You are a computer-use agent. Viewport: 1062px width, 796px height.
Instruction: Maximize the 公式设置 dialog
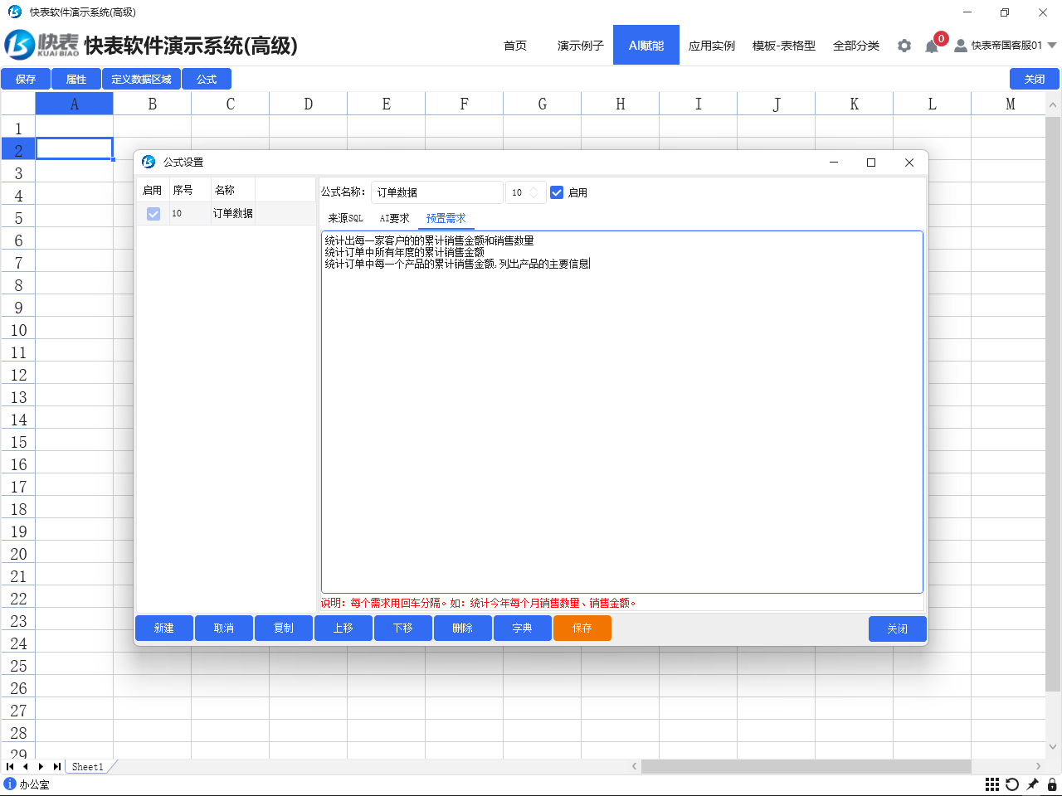pyautogui.click(x=871, y=163)
